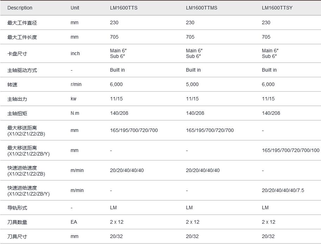Click the 导轨形式 row label
Screen dimensions: 321x244
17,208
